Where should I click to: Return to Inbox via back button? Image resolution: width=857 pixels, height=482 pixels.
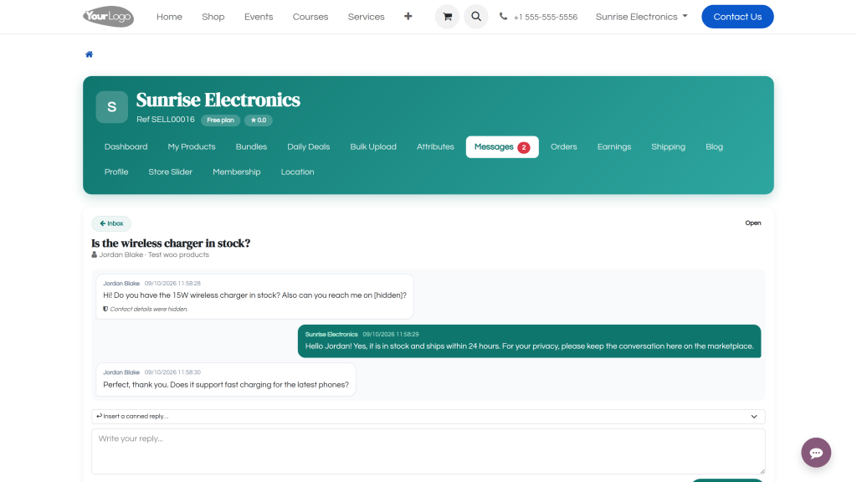[111, 223]
